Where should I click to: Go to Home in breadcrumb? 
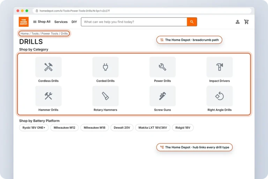pyautogui.click(x=25, y=34)
